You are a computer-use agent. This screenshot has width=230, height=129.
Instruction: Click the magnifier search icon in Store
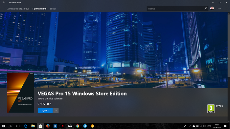point(206,9)
